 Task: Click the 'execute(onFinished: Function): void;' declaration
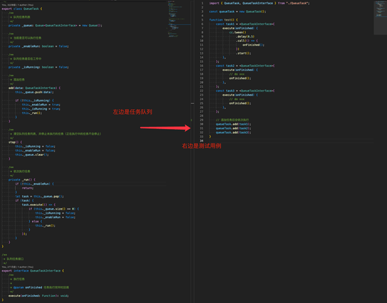coord(38,296)
